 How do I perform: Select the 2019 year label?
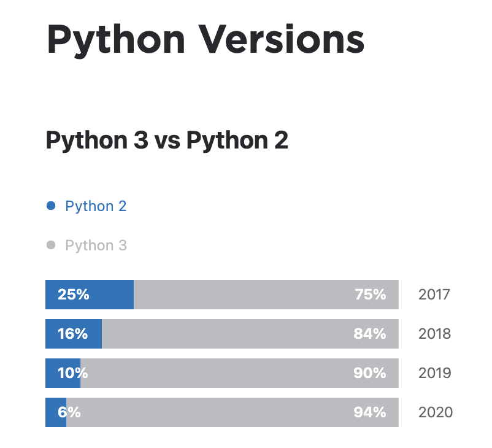434,373
